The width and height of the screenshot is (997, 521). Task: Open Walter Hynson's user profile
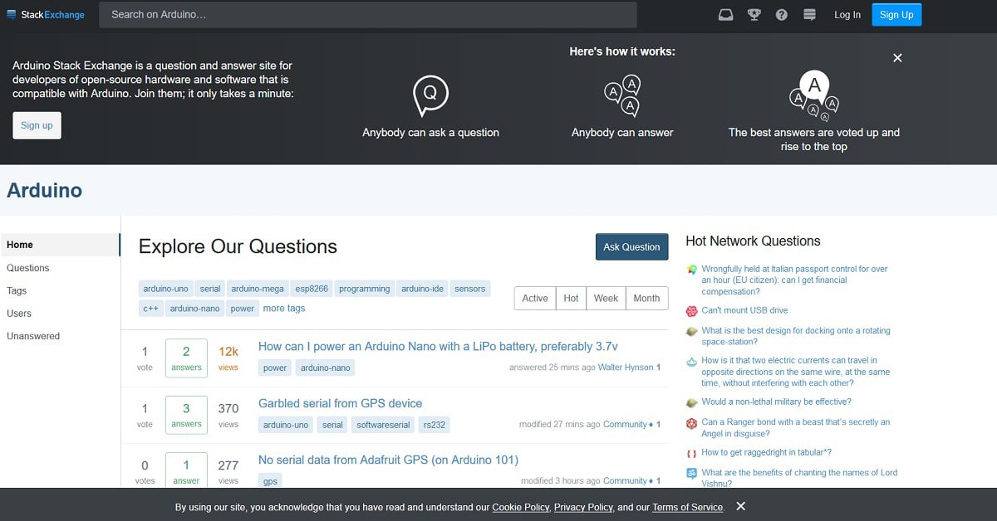click(626, 368)
